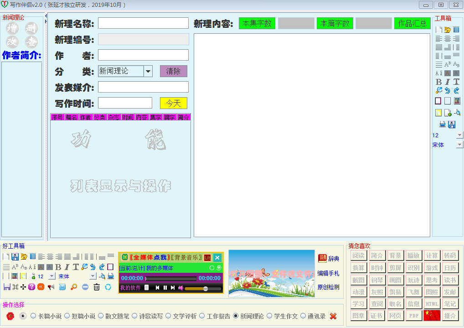Click the 作者 column header
Image resolution: width=464 pixels, height=328 pixels.
85,117
